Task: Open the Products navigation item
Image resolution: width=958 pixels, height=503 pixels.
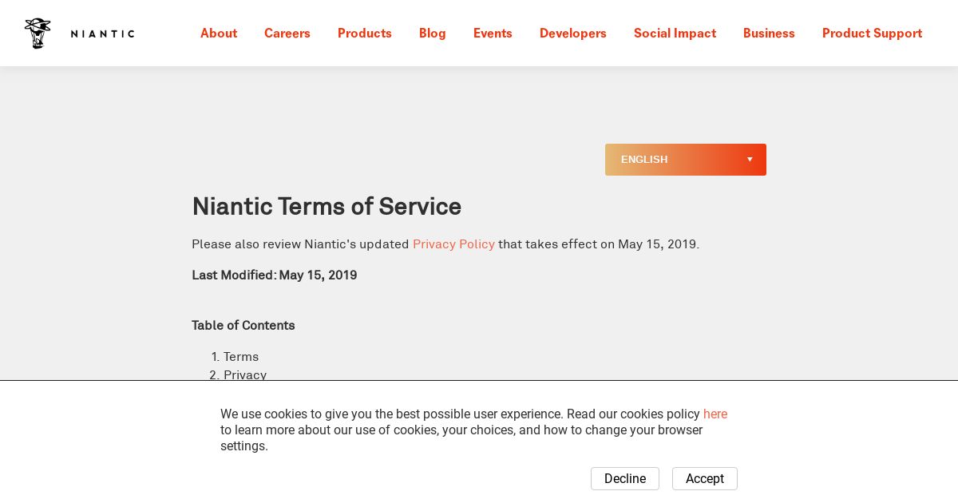Action: [x=364, y=34]
